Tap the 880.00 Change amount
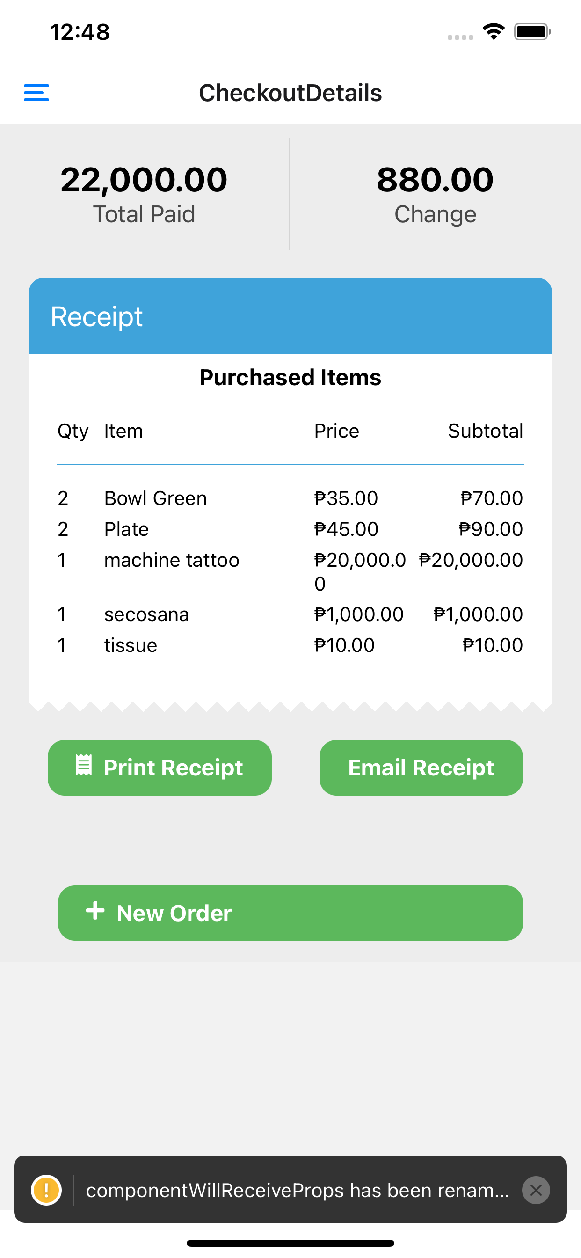The width and height of the screenshot is (581, 1258). 435,180
